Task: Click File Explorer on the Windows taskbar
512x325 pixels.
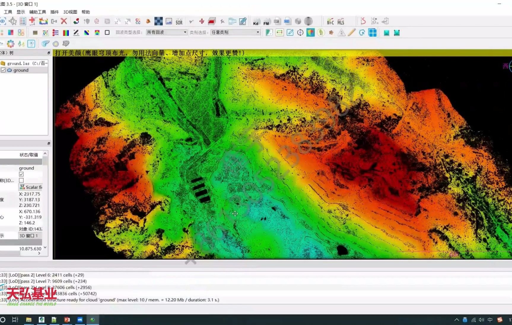Action: point(29,320)
